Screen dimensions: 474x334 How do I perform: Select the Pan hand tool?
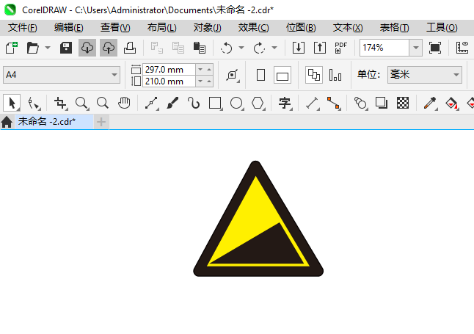point(124,104)
